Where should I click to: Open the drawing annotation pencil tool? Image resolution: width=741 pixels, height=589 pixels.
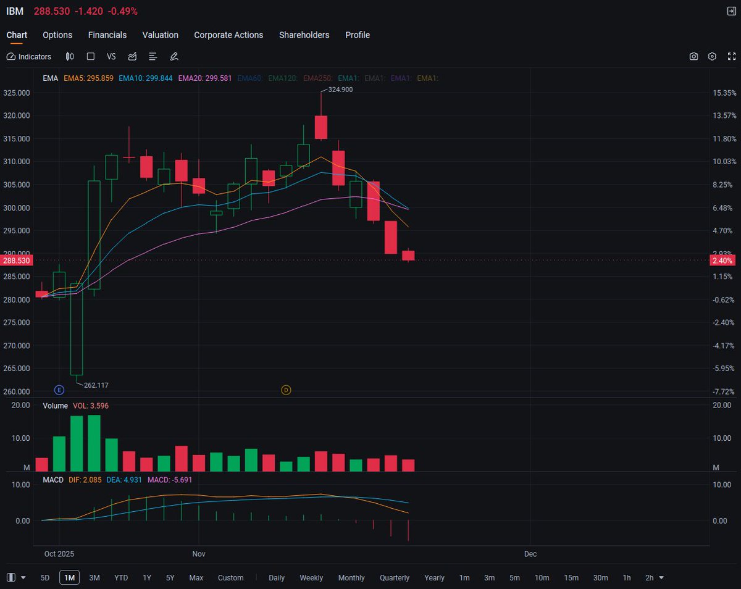point(174,56)
